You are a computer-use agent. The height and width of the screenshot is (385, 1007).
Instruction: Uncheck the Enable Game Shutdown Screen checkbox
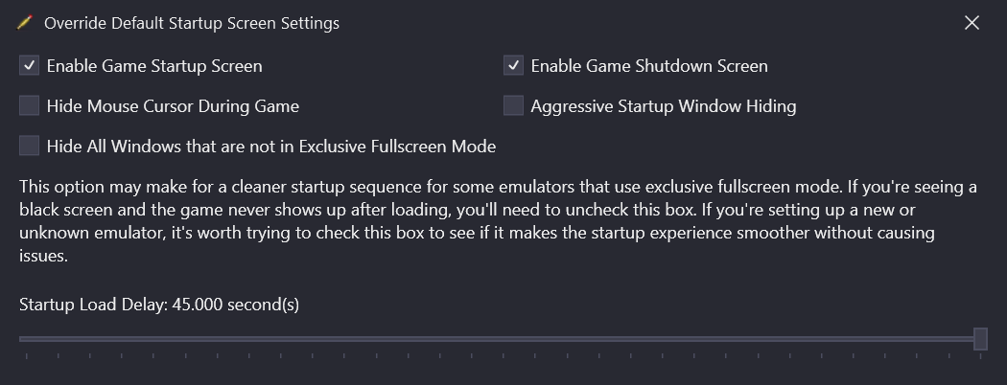pyautogui.click(x=513, y=65)
